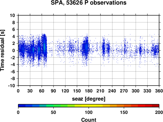Viewport: 163px width, 122px height.
Task: Click the x-axis tick label 270
Action: (x=124, y=91)
